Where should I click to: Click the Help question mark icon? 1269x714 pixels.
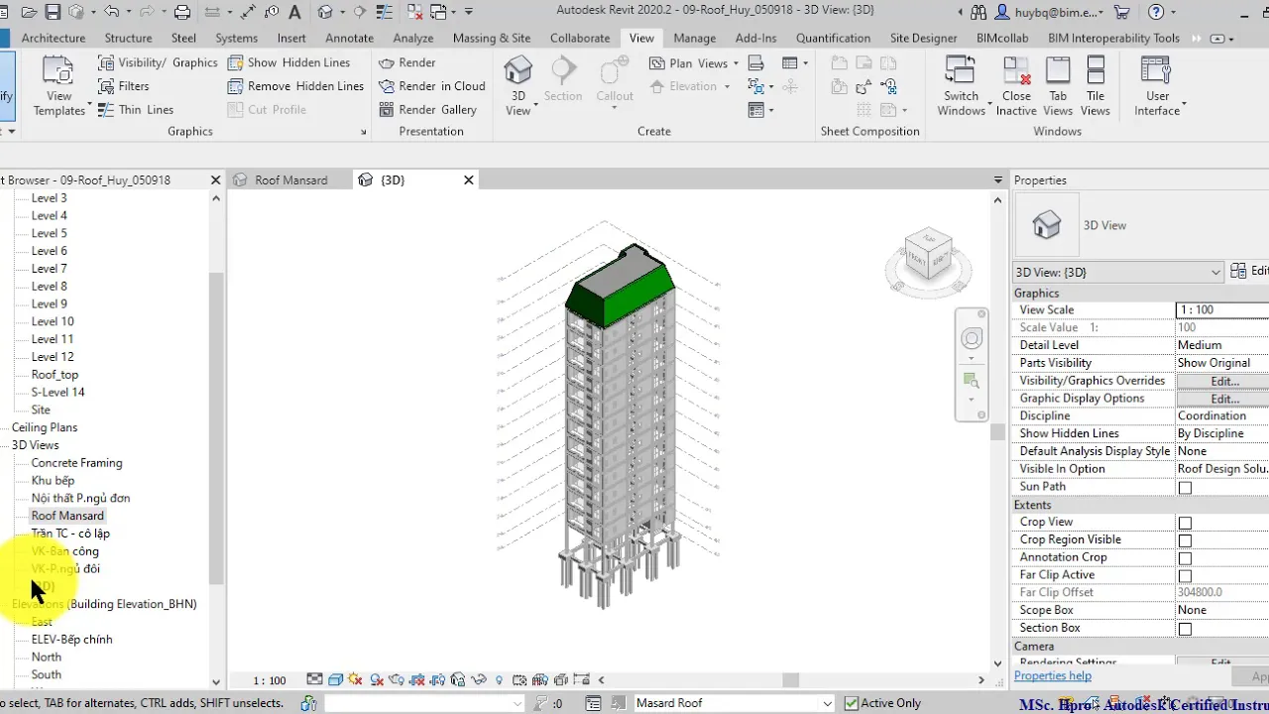pos(1156,13)
